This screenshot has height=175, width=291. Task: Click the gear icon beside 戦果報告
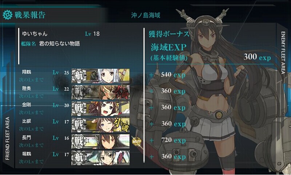pyautogui.click(x=7, y=15)
